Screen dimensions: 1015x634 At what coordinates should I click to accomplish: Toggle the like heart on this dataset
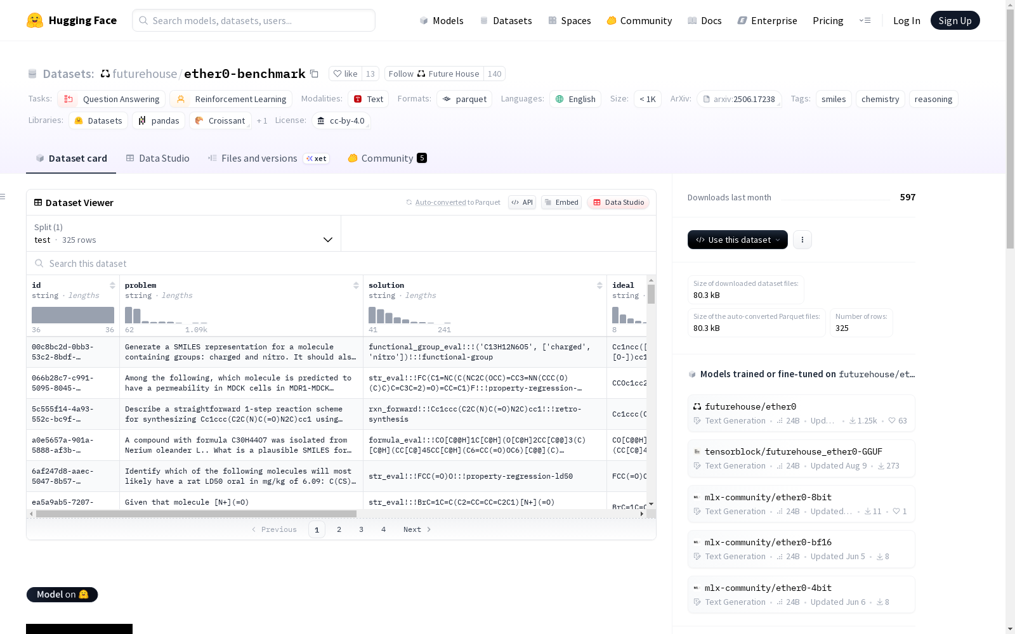[x=338, y=74]
